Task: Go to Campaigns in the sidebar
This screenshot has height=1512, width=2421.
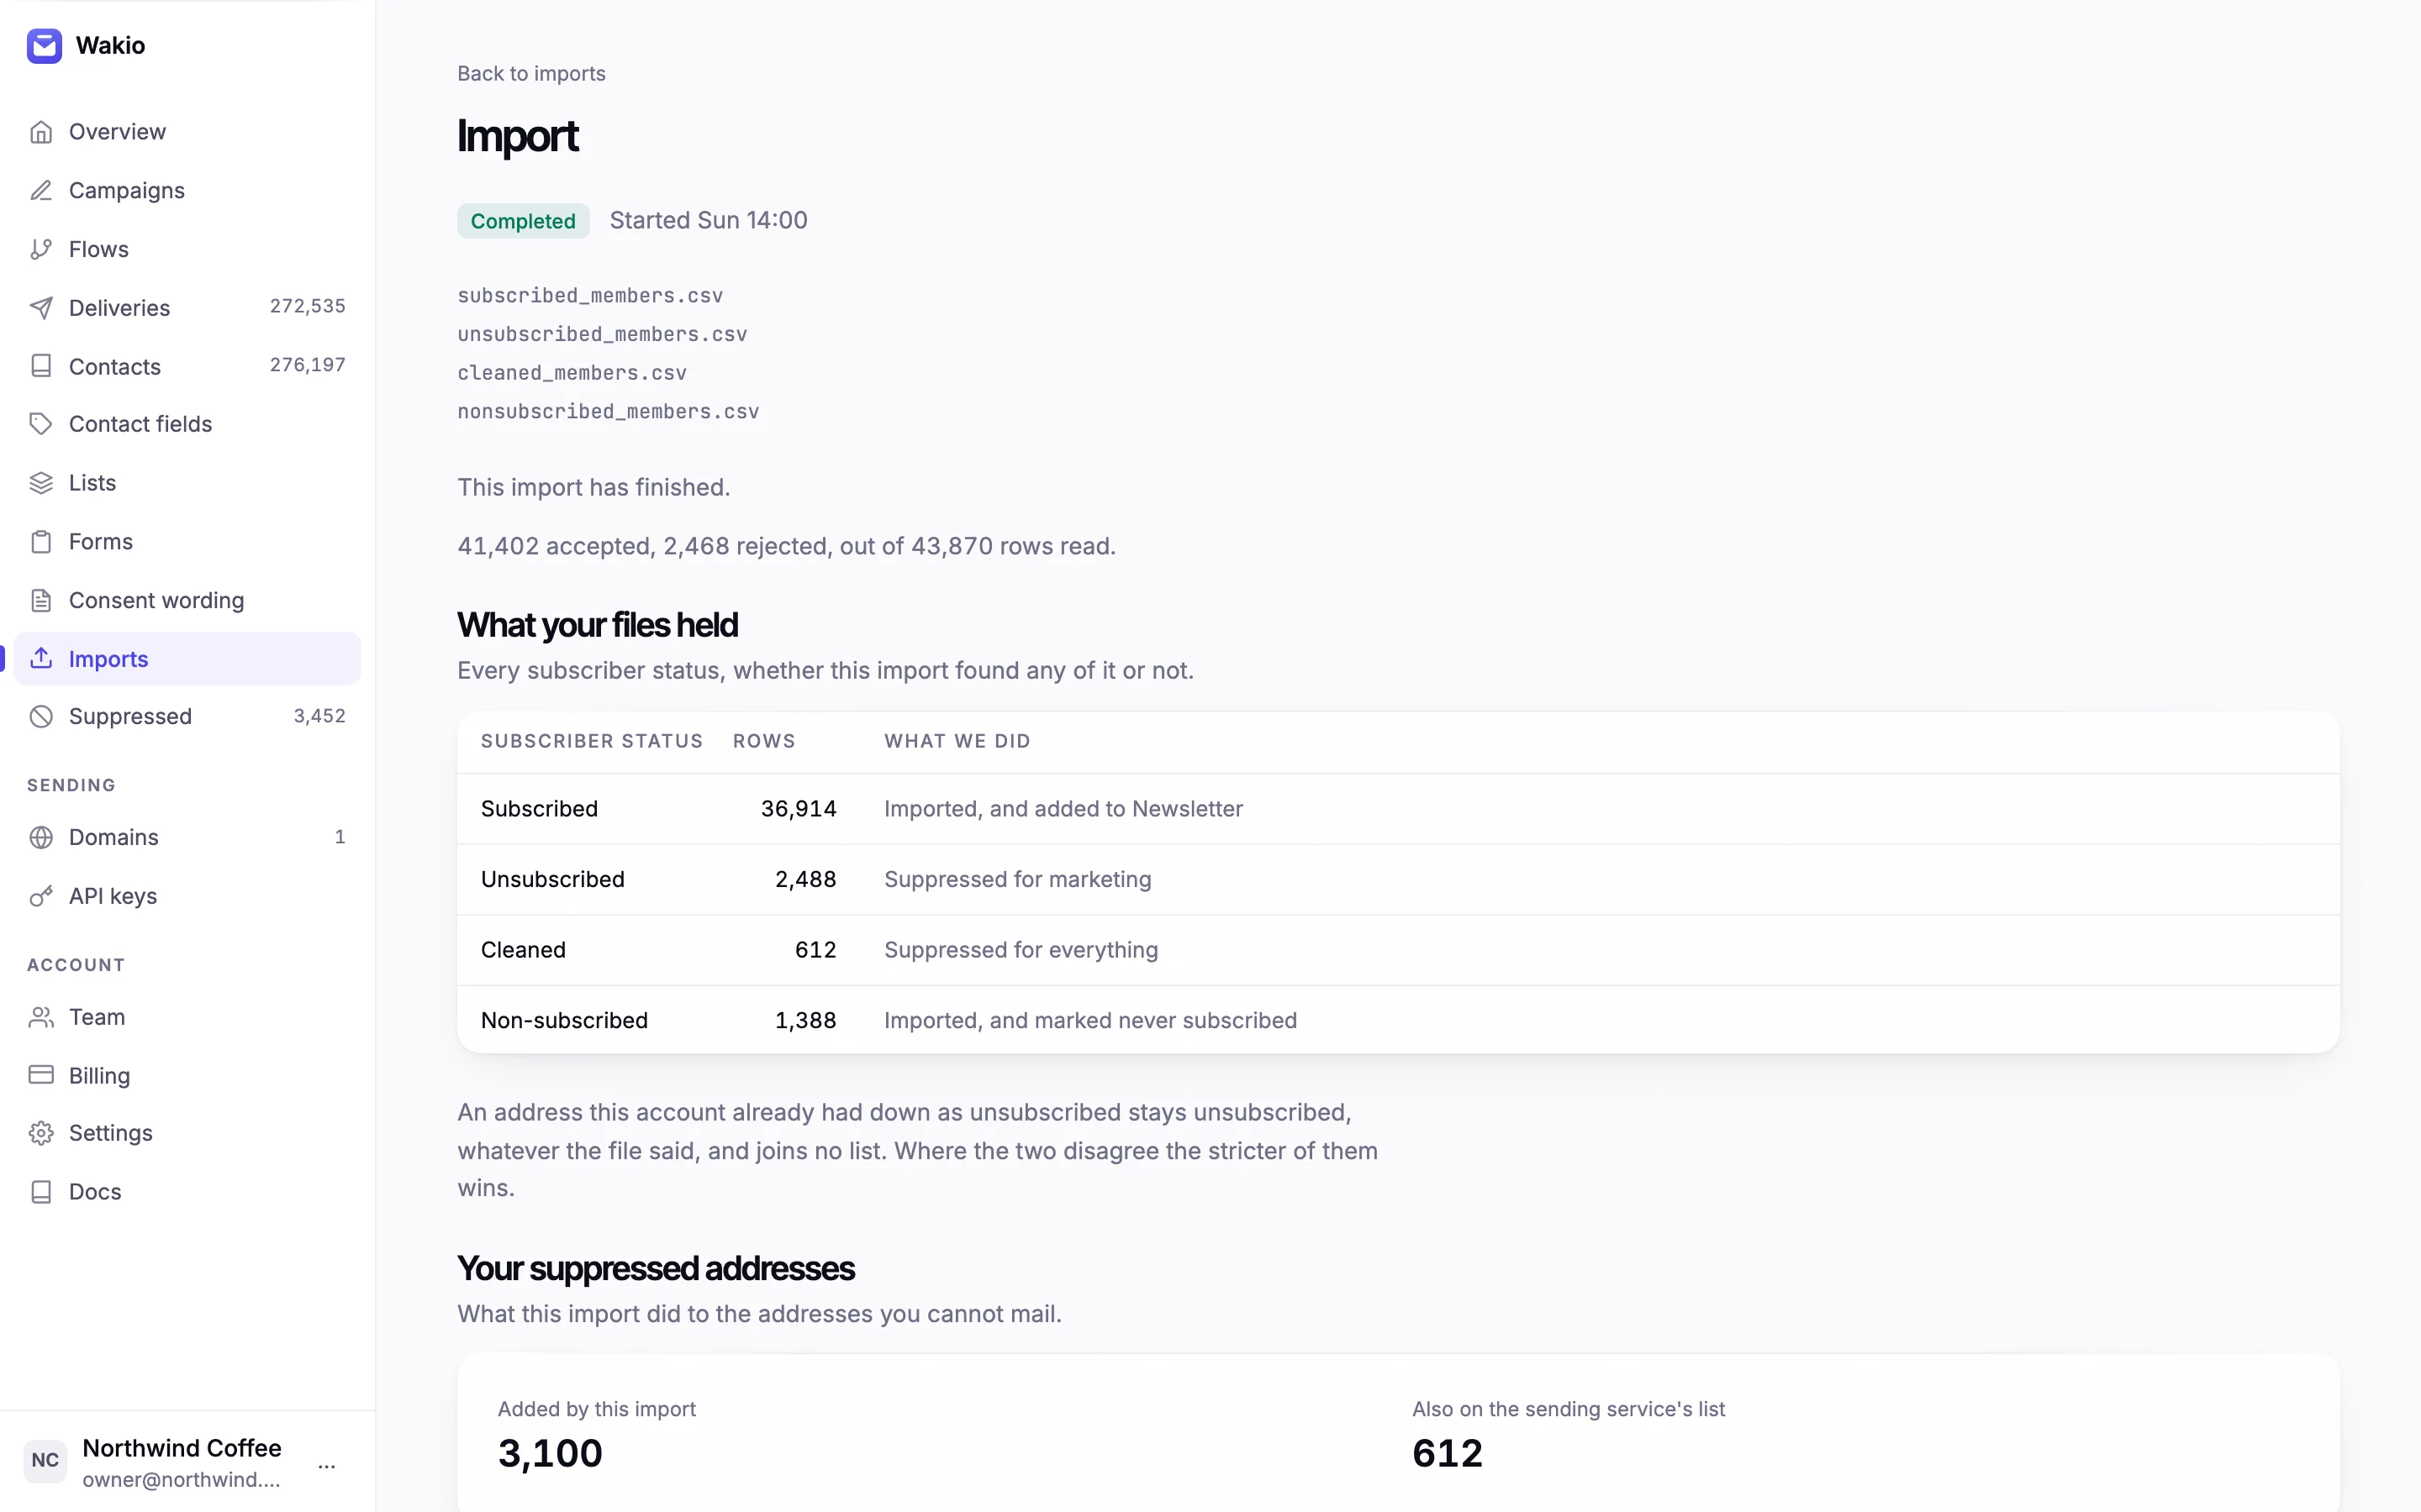Action: point(127,190)
